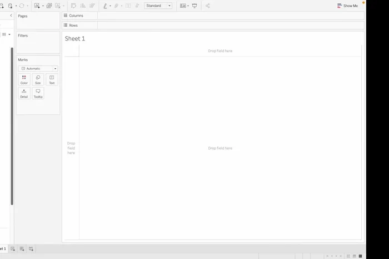Show the filmstrip view
Image resolution: width=389 pixels, height=259 pixels.
click(355, 256)
